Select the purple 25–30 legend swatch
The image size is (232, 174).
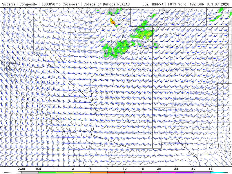click(185, 173)
